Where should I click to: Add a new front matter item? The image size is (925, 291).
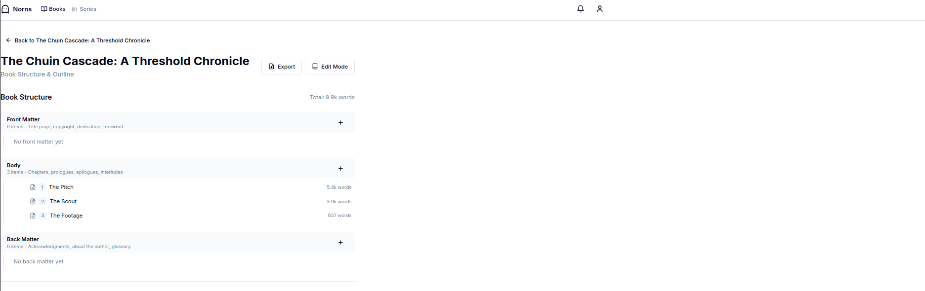tap(340, 123)
